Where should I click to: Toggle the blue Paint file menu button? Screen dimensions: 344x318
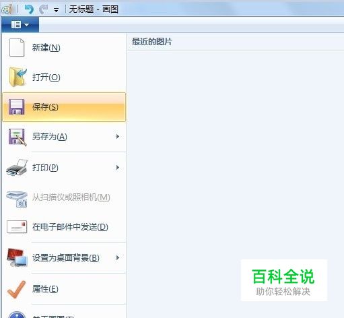[20, 25]
